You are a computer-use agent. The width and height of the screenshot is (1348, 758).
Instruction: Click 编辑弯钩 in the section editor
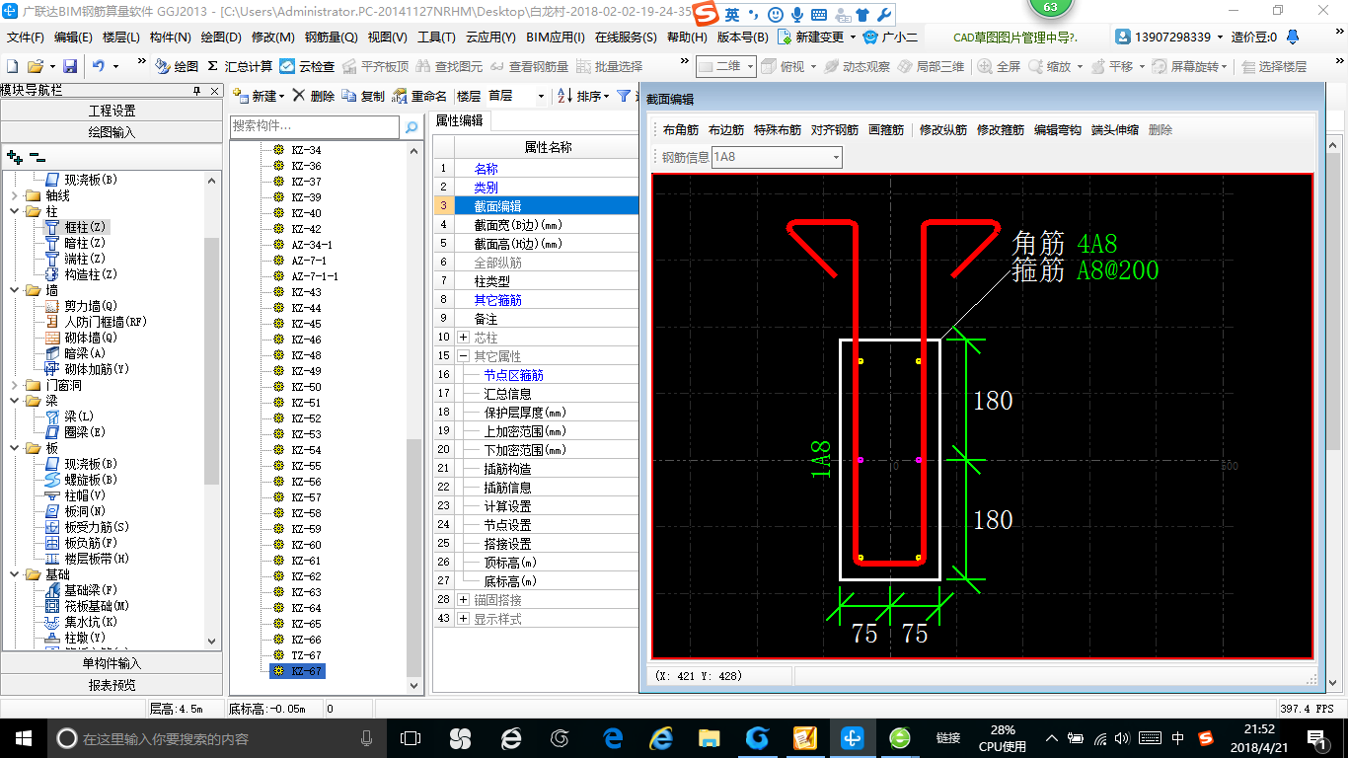click(x=1058, y=129)
